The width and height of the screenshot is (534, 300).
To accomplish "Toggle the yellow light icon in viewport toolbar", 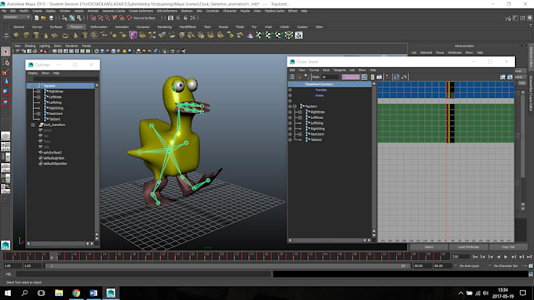I will tap(124, 51).
